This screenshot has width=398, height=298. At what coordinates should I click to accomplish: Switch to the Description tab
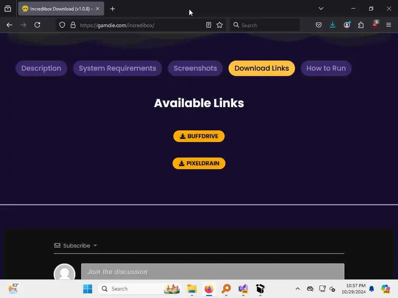pyautogui.click(x=41, y=68)
